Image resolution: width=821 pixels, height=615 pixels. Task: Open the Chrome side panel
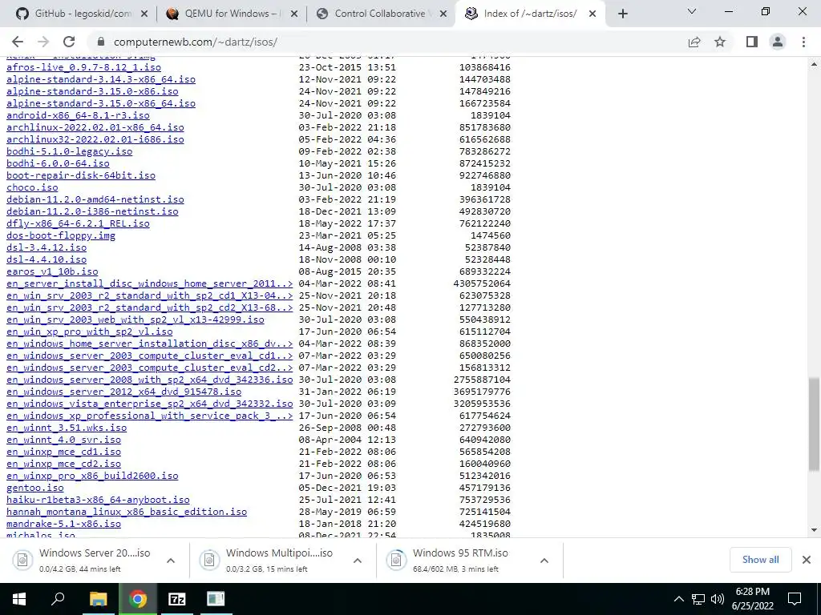[752, 42]
